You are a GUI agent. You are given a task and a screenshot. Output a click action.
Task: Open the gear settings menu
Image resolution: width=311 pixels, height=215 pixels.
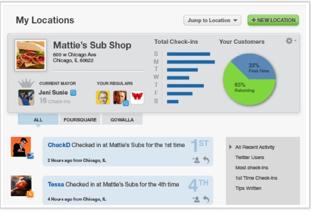pyautogui.click(x=290, y=41)
